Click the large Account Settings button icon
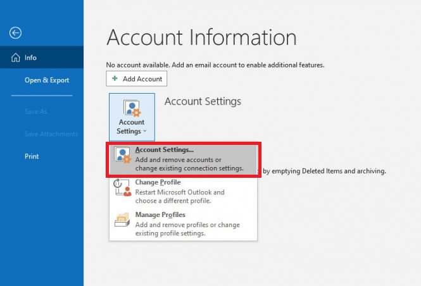This screenshot has width=421, height=286. coord(132,108)
